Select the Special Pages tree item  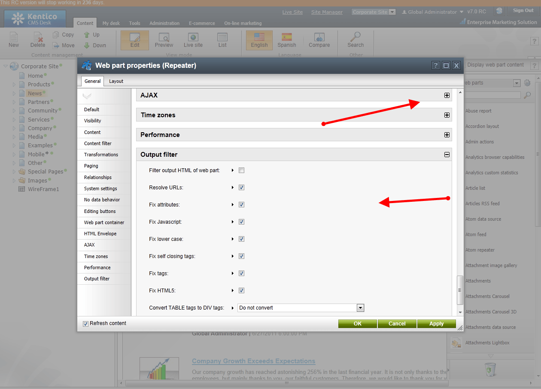[46, 171]
